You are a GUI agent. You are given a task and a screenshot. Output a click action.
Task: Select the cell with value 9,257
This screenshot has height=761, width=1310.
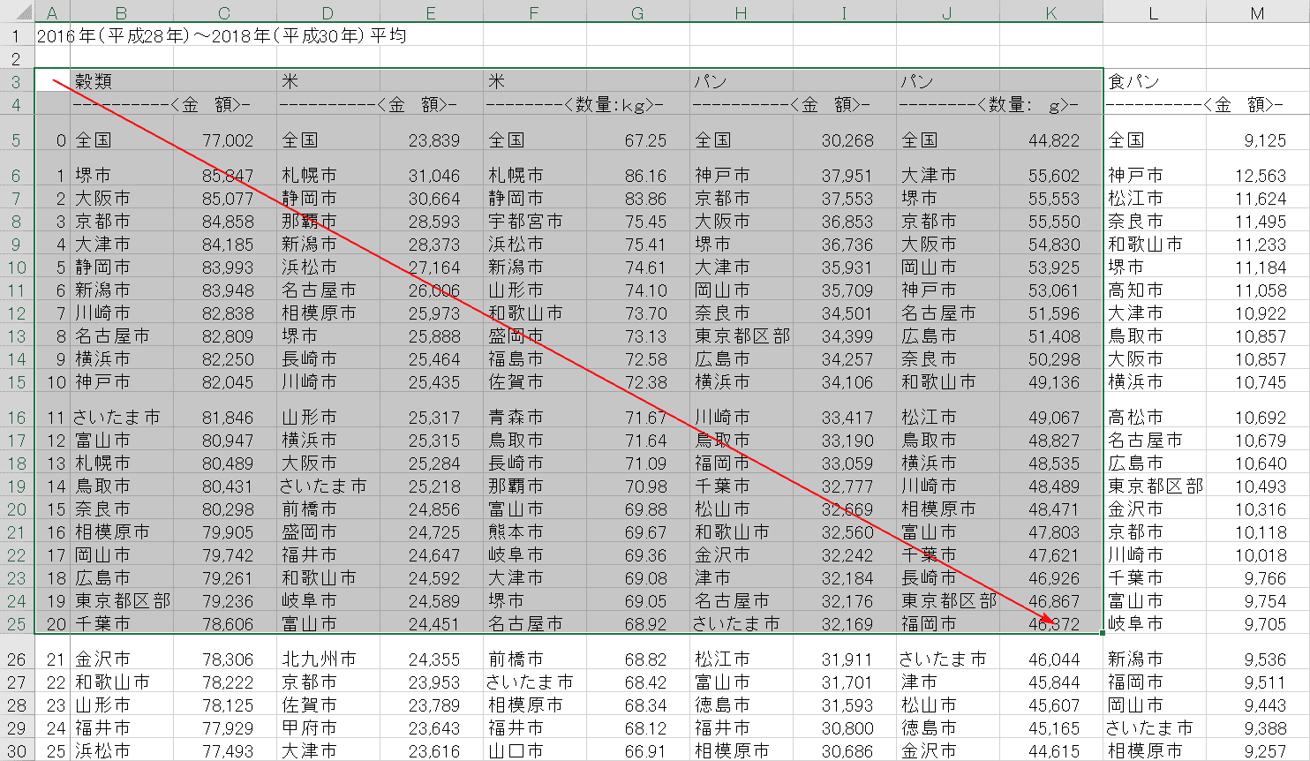[1258, 750]
